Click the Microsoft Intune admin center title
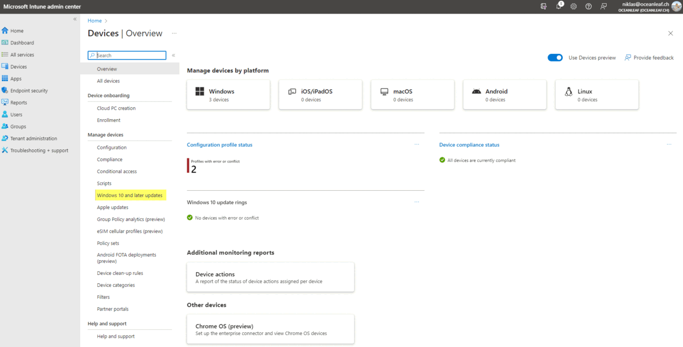Screen dimensions: 683x347 pos(42,6)
